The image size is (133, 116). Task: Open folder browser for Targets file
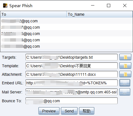(x=125, y=57)
